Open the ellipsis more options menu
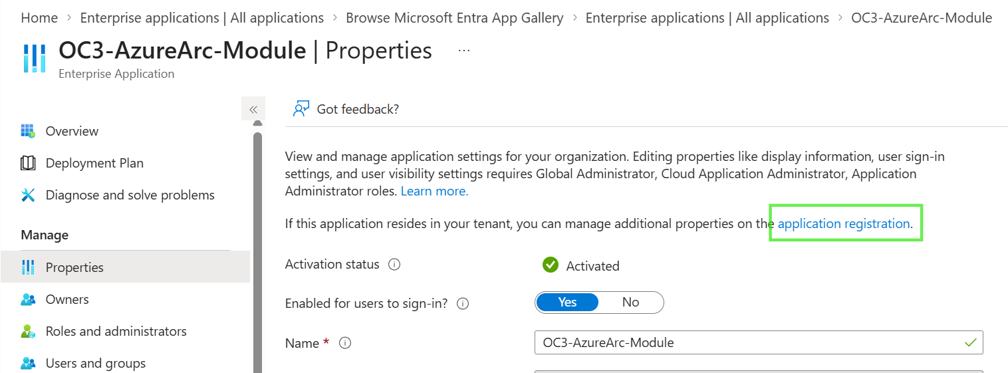Image resolution: width=1008 pixels, height=373 pixels. [464, 51]
